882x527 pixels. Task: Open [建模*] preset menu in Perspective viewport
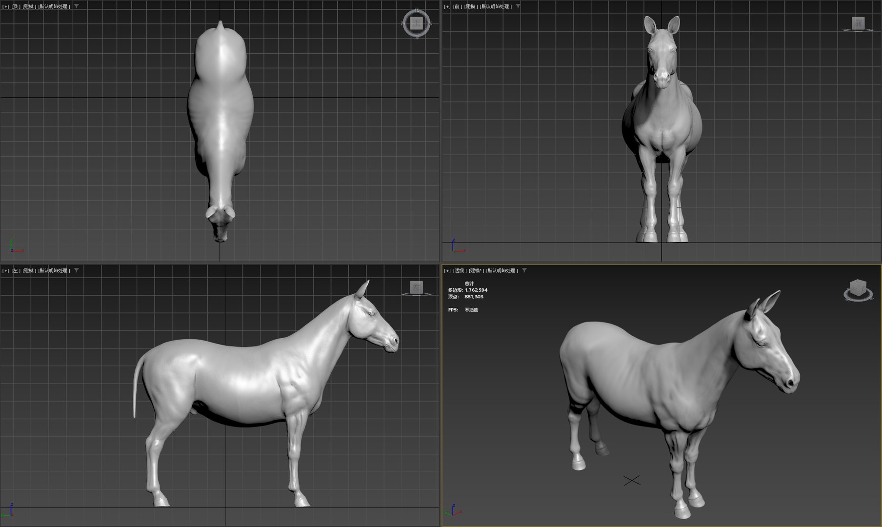(x=476, y=270)
